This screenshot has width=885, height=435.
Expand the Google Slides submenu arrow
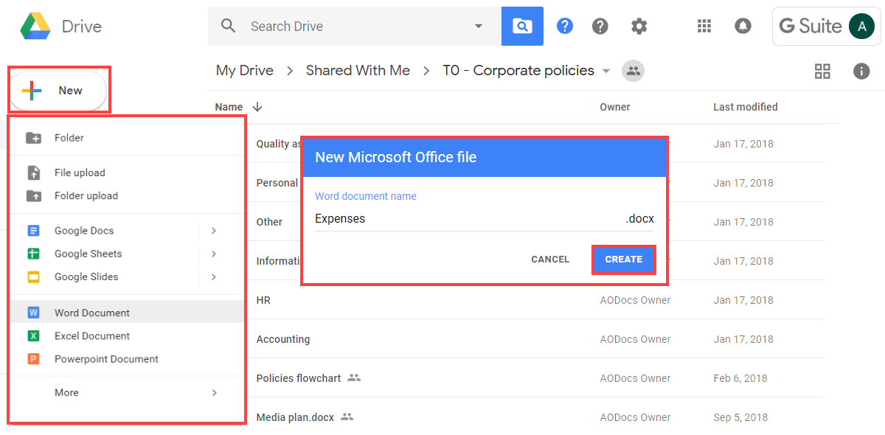[x=214, y=276]
